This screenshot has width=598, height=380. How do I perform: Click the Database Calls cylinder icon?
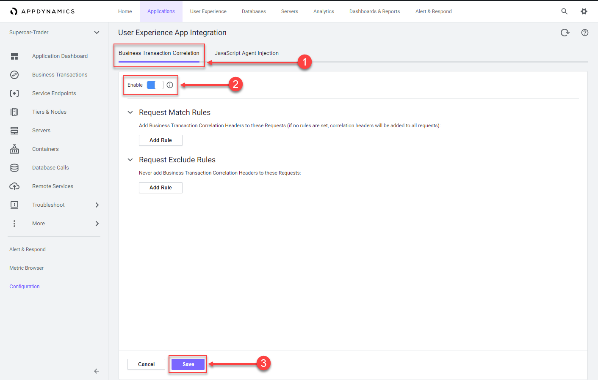pos(14,168)
